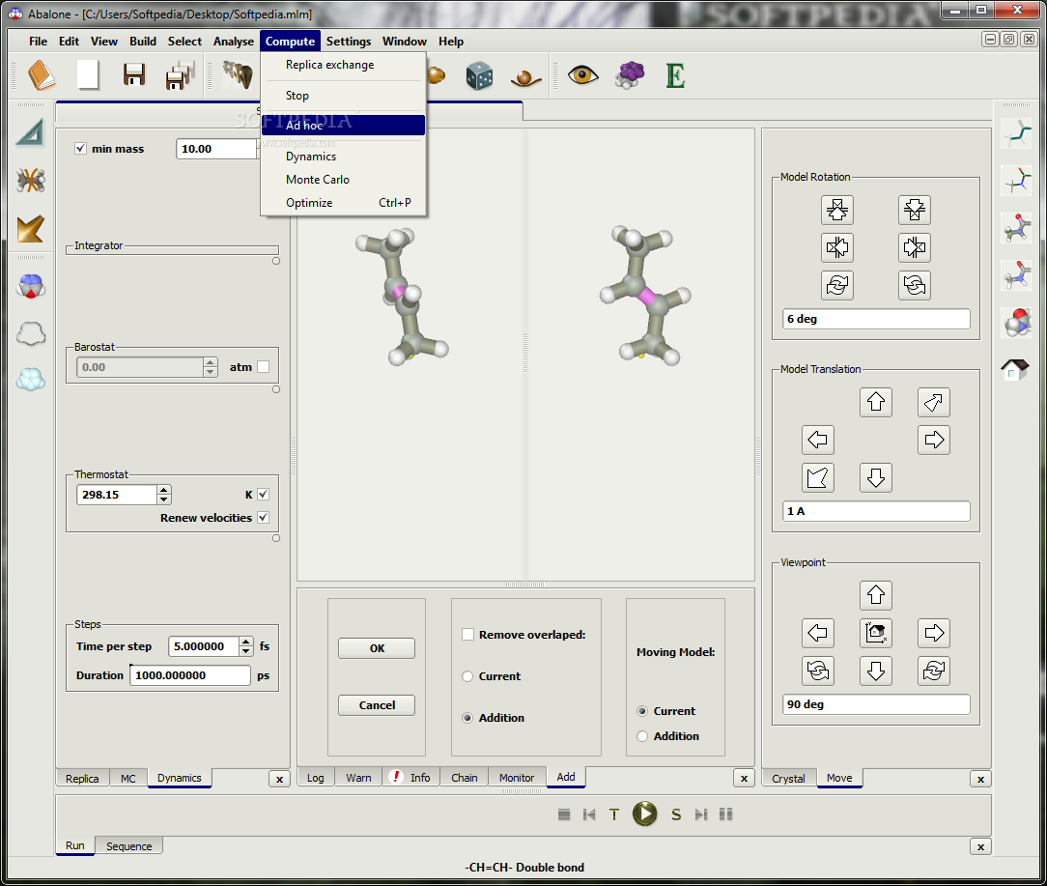
Task: Toggle thermostat K checkbox
Action: point(263,495)
